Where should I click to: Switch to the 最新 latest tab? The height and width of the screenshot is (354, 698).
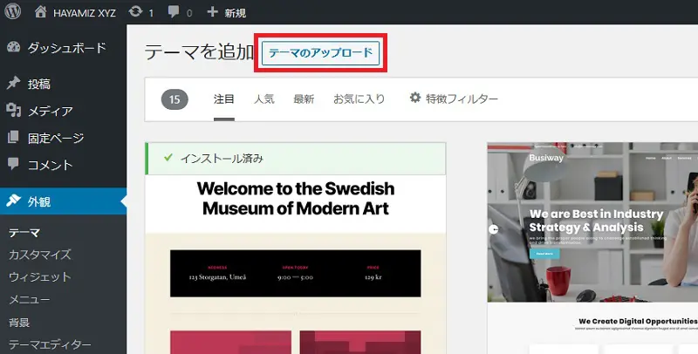(x=304, y=99)
